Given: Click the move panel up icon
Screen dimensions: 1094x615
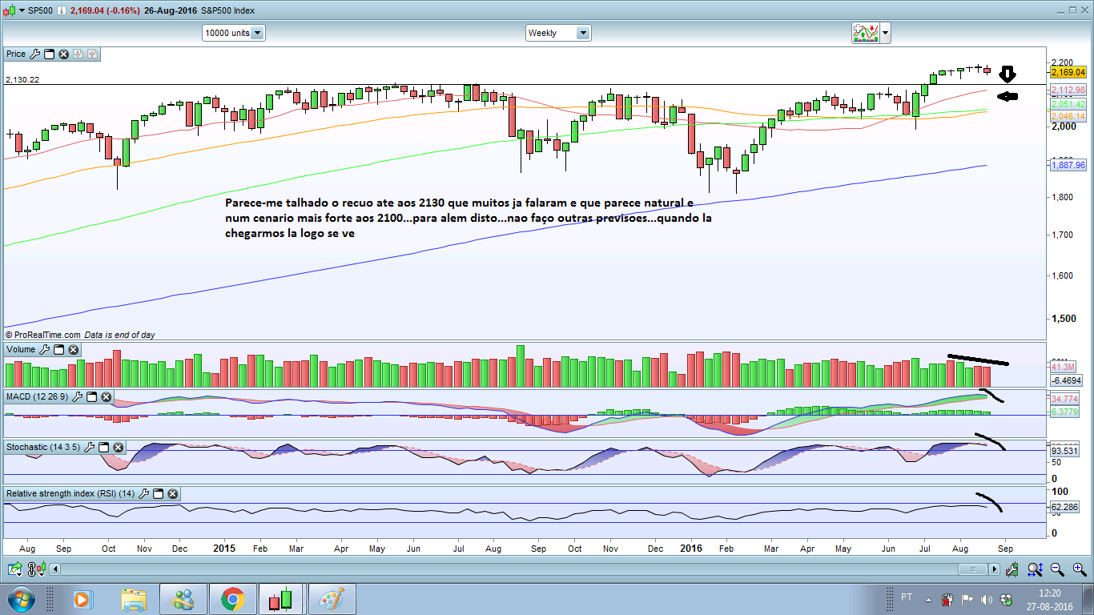Looking at the screenshot, I should [x=93, y=54].
